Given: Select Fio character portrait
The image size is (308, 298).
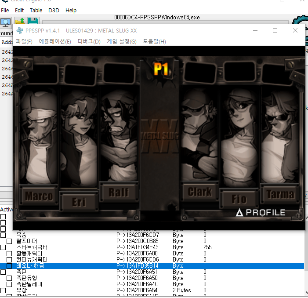Looking at the screenshot, I should pos(239,138).
